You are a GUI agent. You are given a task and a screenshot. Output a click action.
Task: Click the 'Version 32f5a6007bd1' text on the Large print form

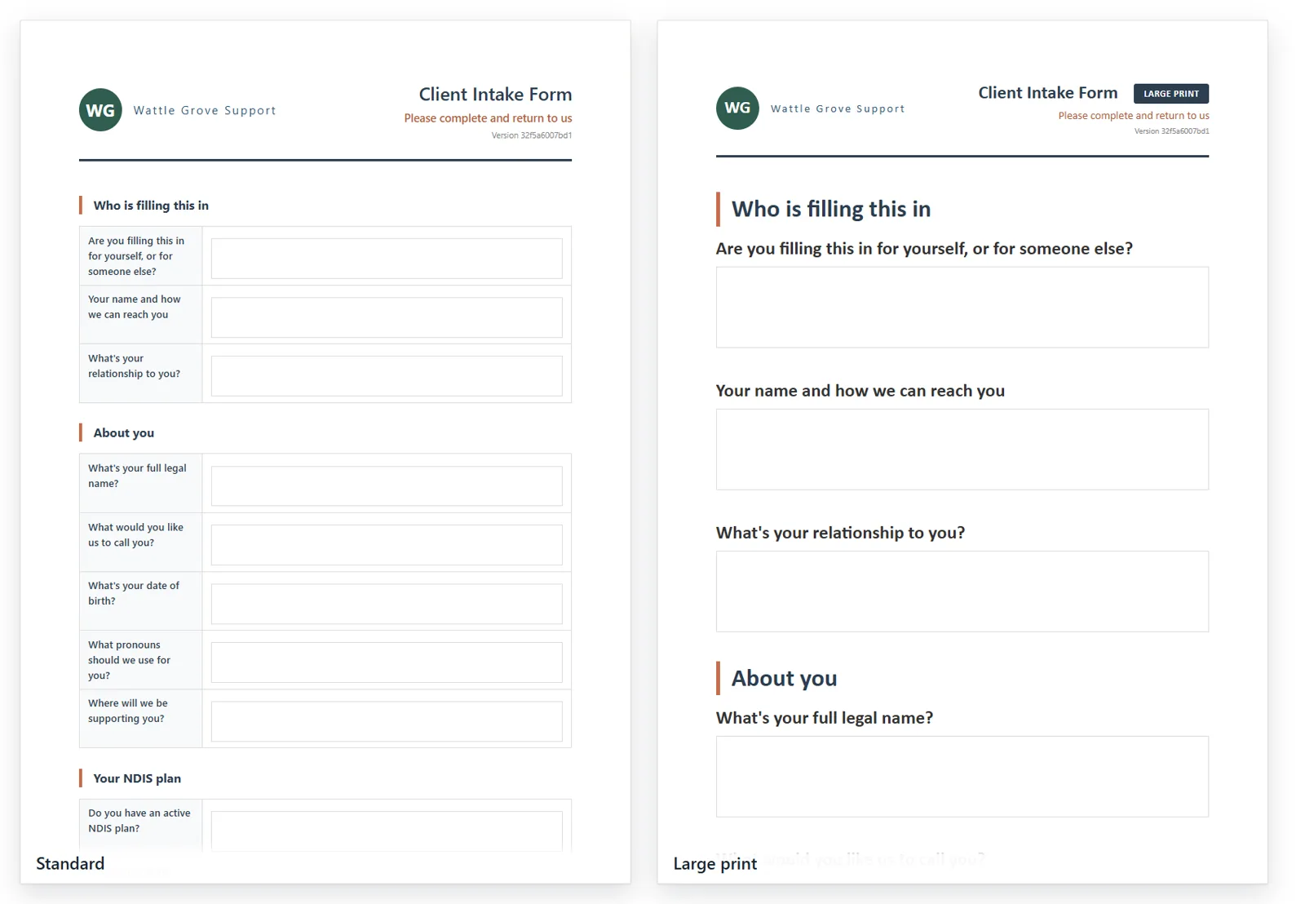click(x=1171, y=131)
